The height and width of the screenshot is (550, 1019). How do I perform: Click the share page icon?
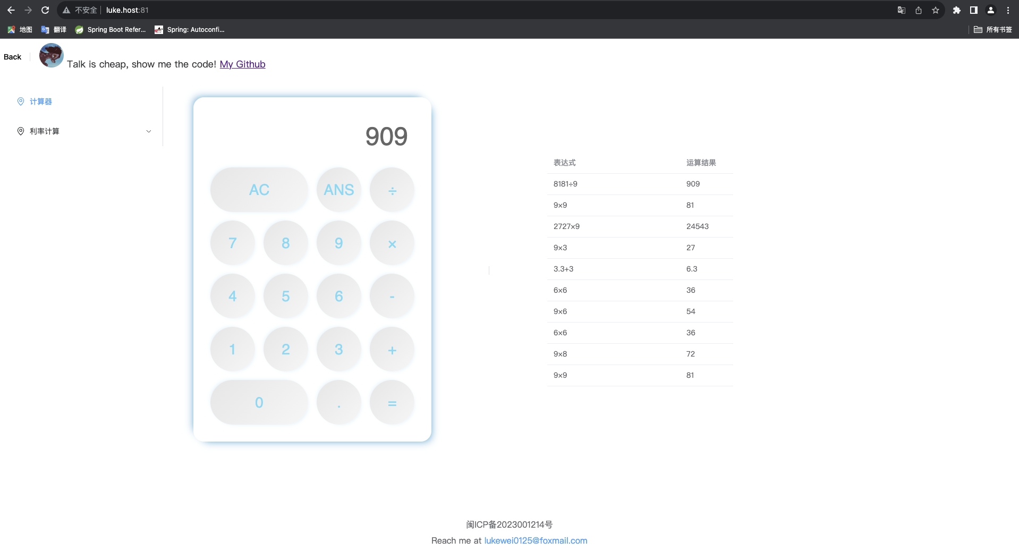(x=919, y=10)
